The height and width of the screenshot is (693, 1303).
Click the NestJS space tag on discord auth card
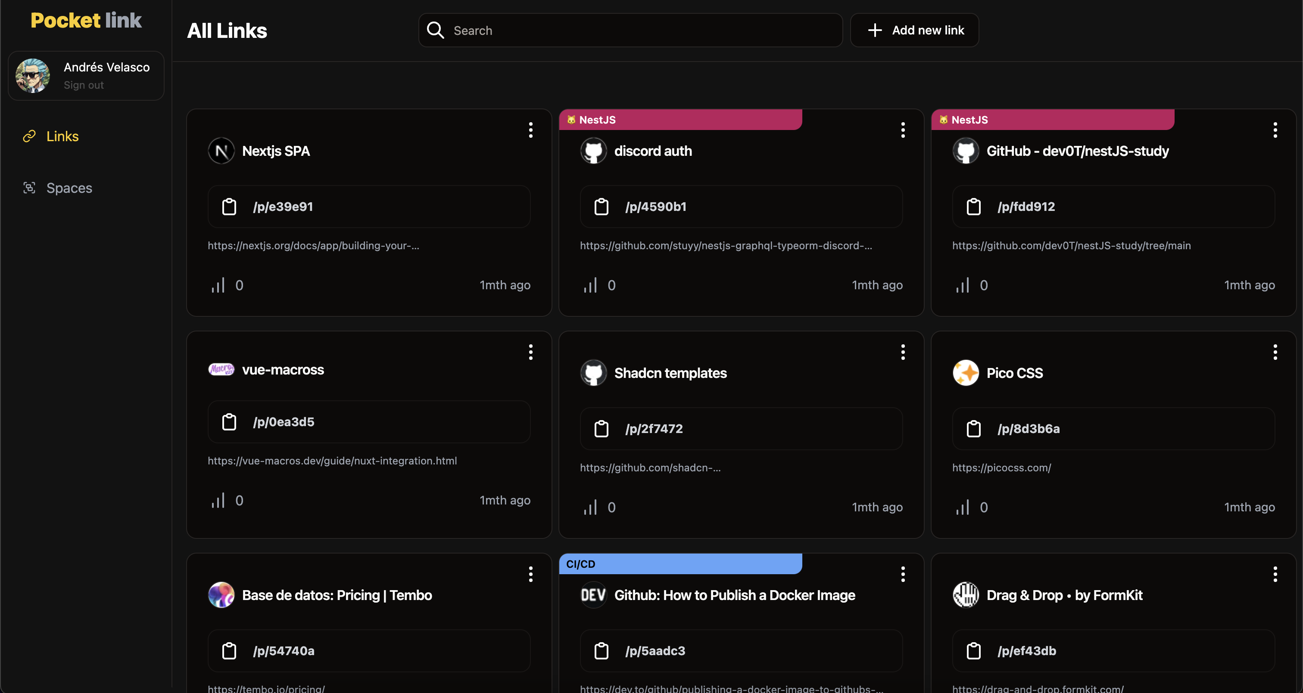click(x=680, y=120)
